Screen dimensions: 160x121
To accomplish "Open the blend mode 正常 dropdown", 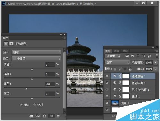I will click(x=117, y=62).
